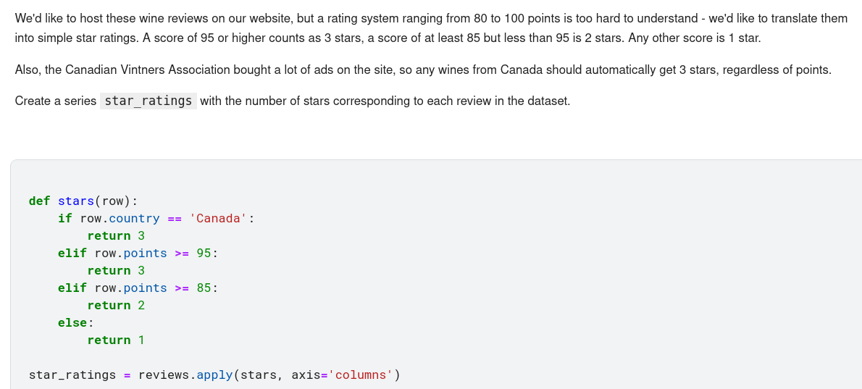Click the number 95 in the elif condition
Image resolution: width=862 pixels, height=389 pixels.
pos(204,253)
